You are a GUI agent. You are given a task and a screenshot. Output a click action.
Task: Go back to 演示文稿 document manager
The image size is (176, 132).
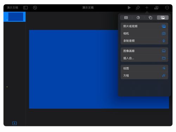(12, 8)
